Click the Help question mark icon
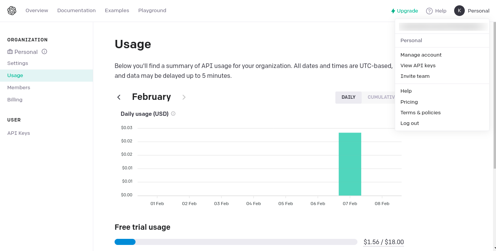The width and height of the screenshot is (496, 251). coord(429,11)
